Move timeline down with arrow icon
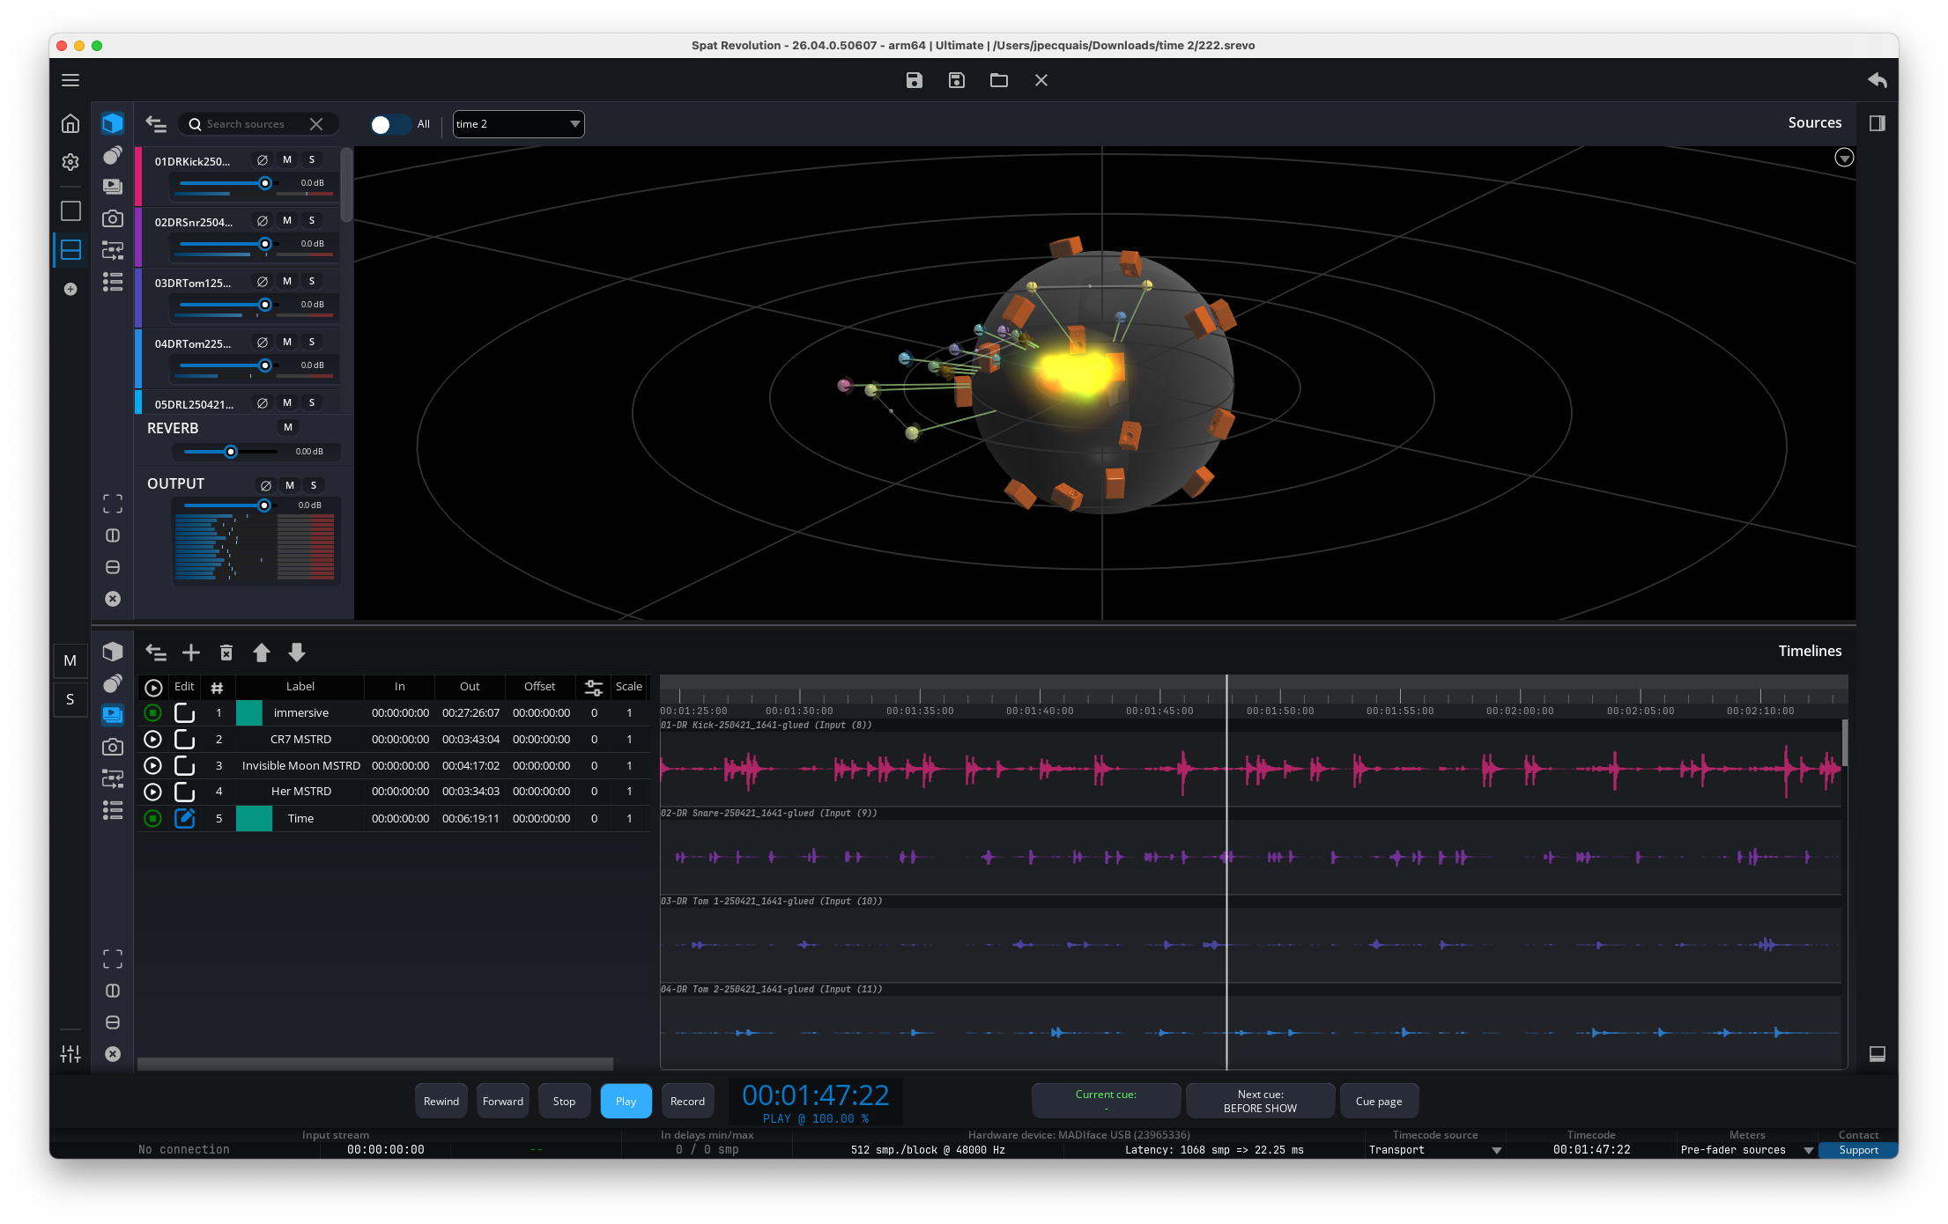 297,653
